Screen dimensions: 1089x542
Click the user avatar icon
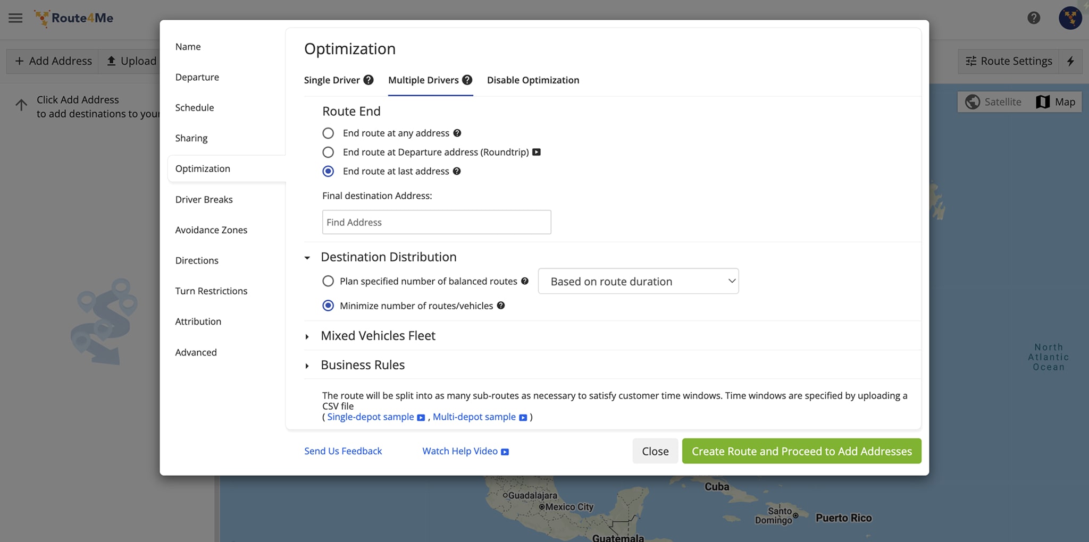pos(1070,18)
